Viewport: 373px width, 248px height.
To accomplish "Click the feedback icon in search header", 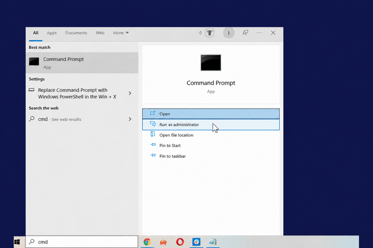I will click(x=245, y=33).
